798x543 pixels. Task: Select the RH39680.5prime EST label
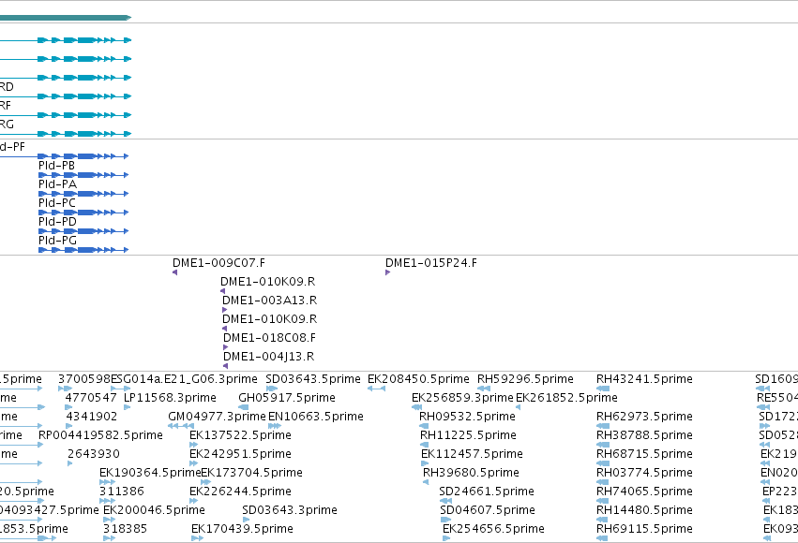[x=471, y=474]
